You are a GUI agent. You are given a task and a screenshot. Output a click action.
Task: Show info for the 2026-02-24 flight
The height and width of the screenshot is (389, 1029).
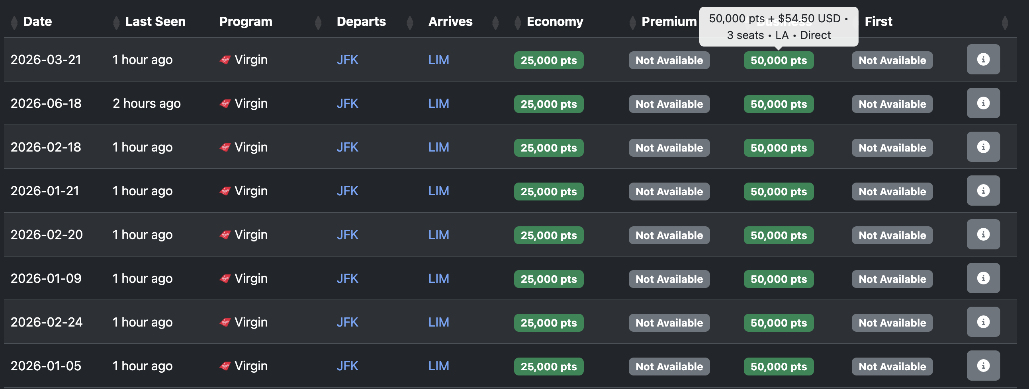tap(983, 322)
